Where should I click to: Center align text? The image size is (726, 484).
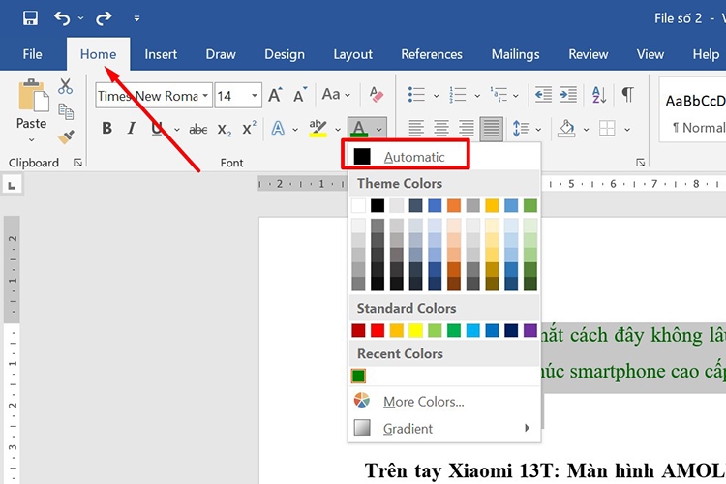click(x=440, y=128)
